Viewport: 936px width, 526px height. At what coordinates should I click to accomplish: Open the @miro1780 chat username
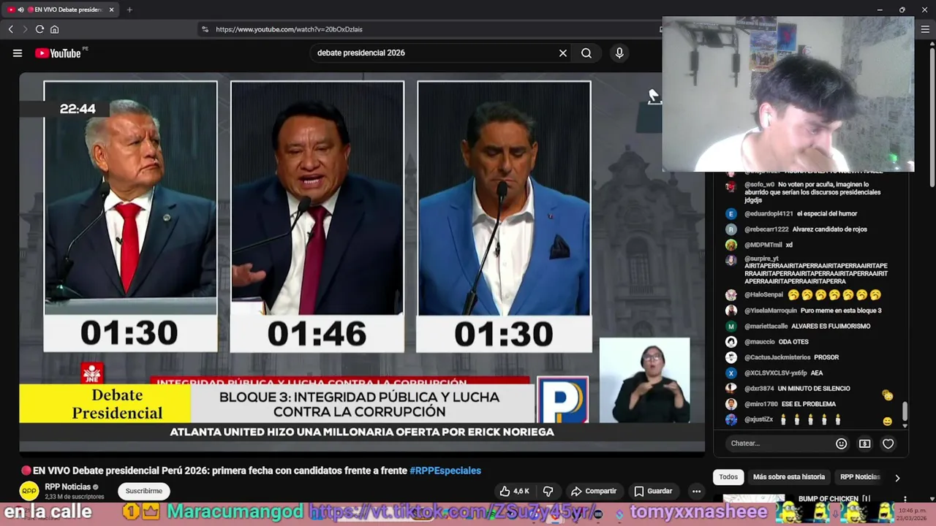(761, 404)
